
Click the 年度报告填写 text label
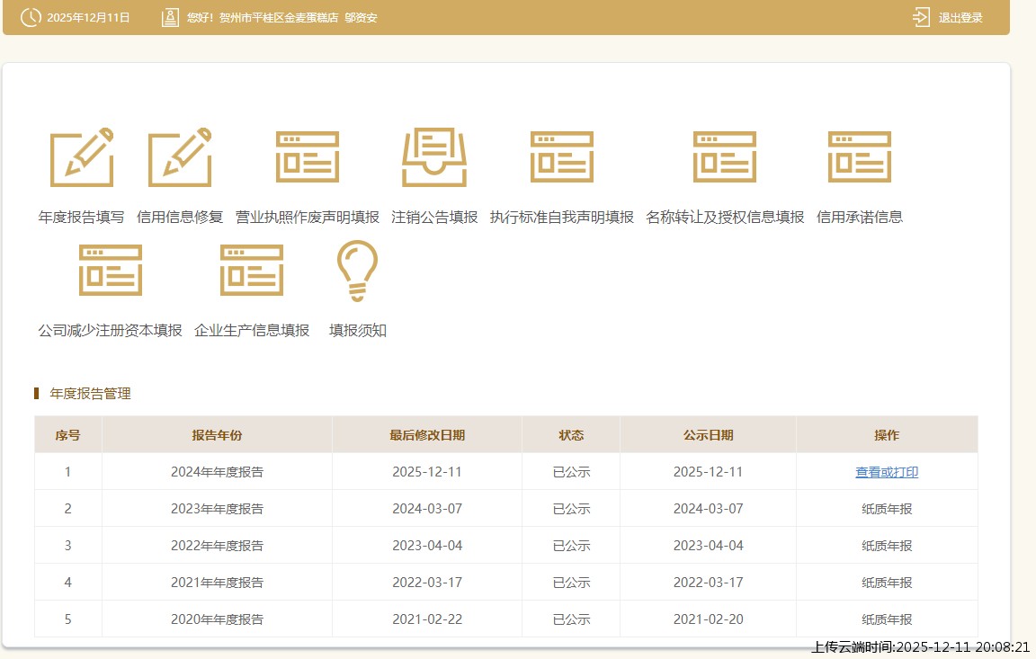82,217
